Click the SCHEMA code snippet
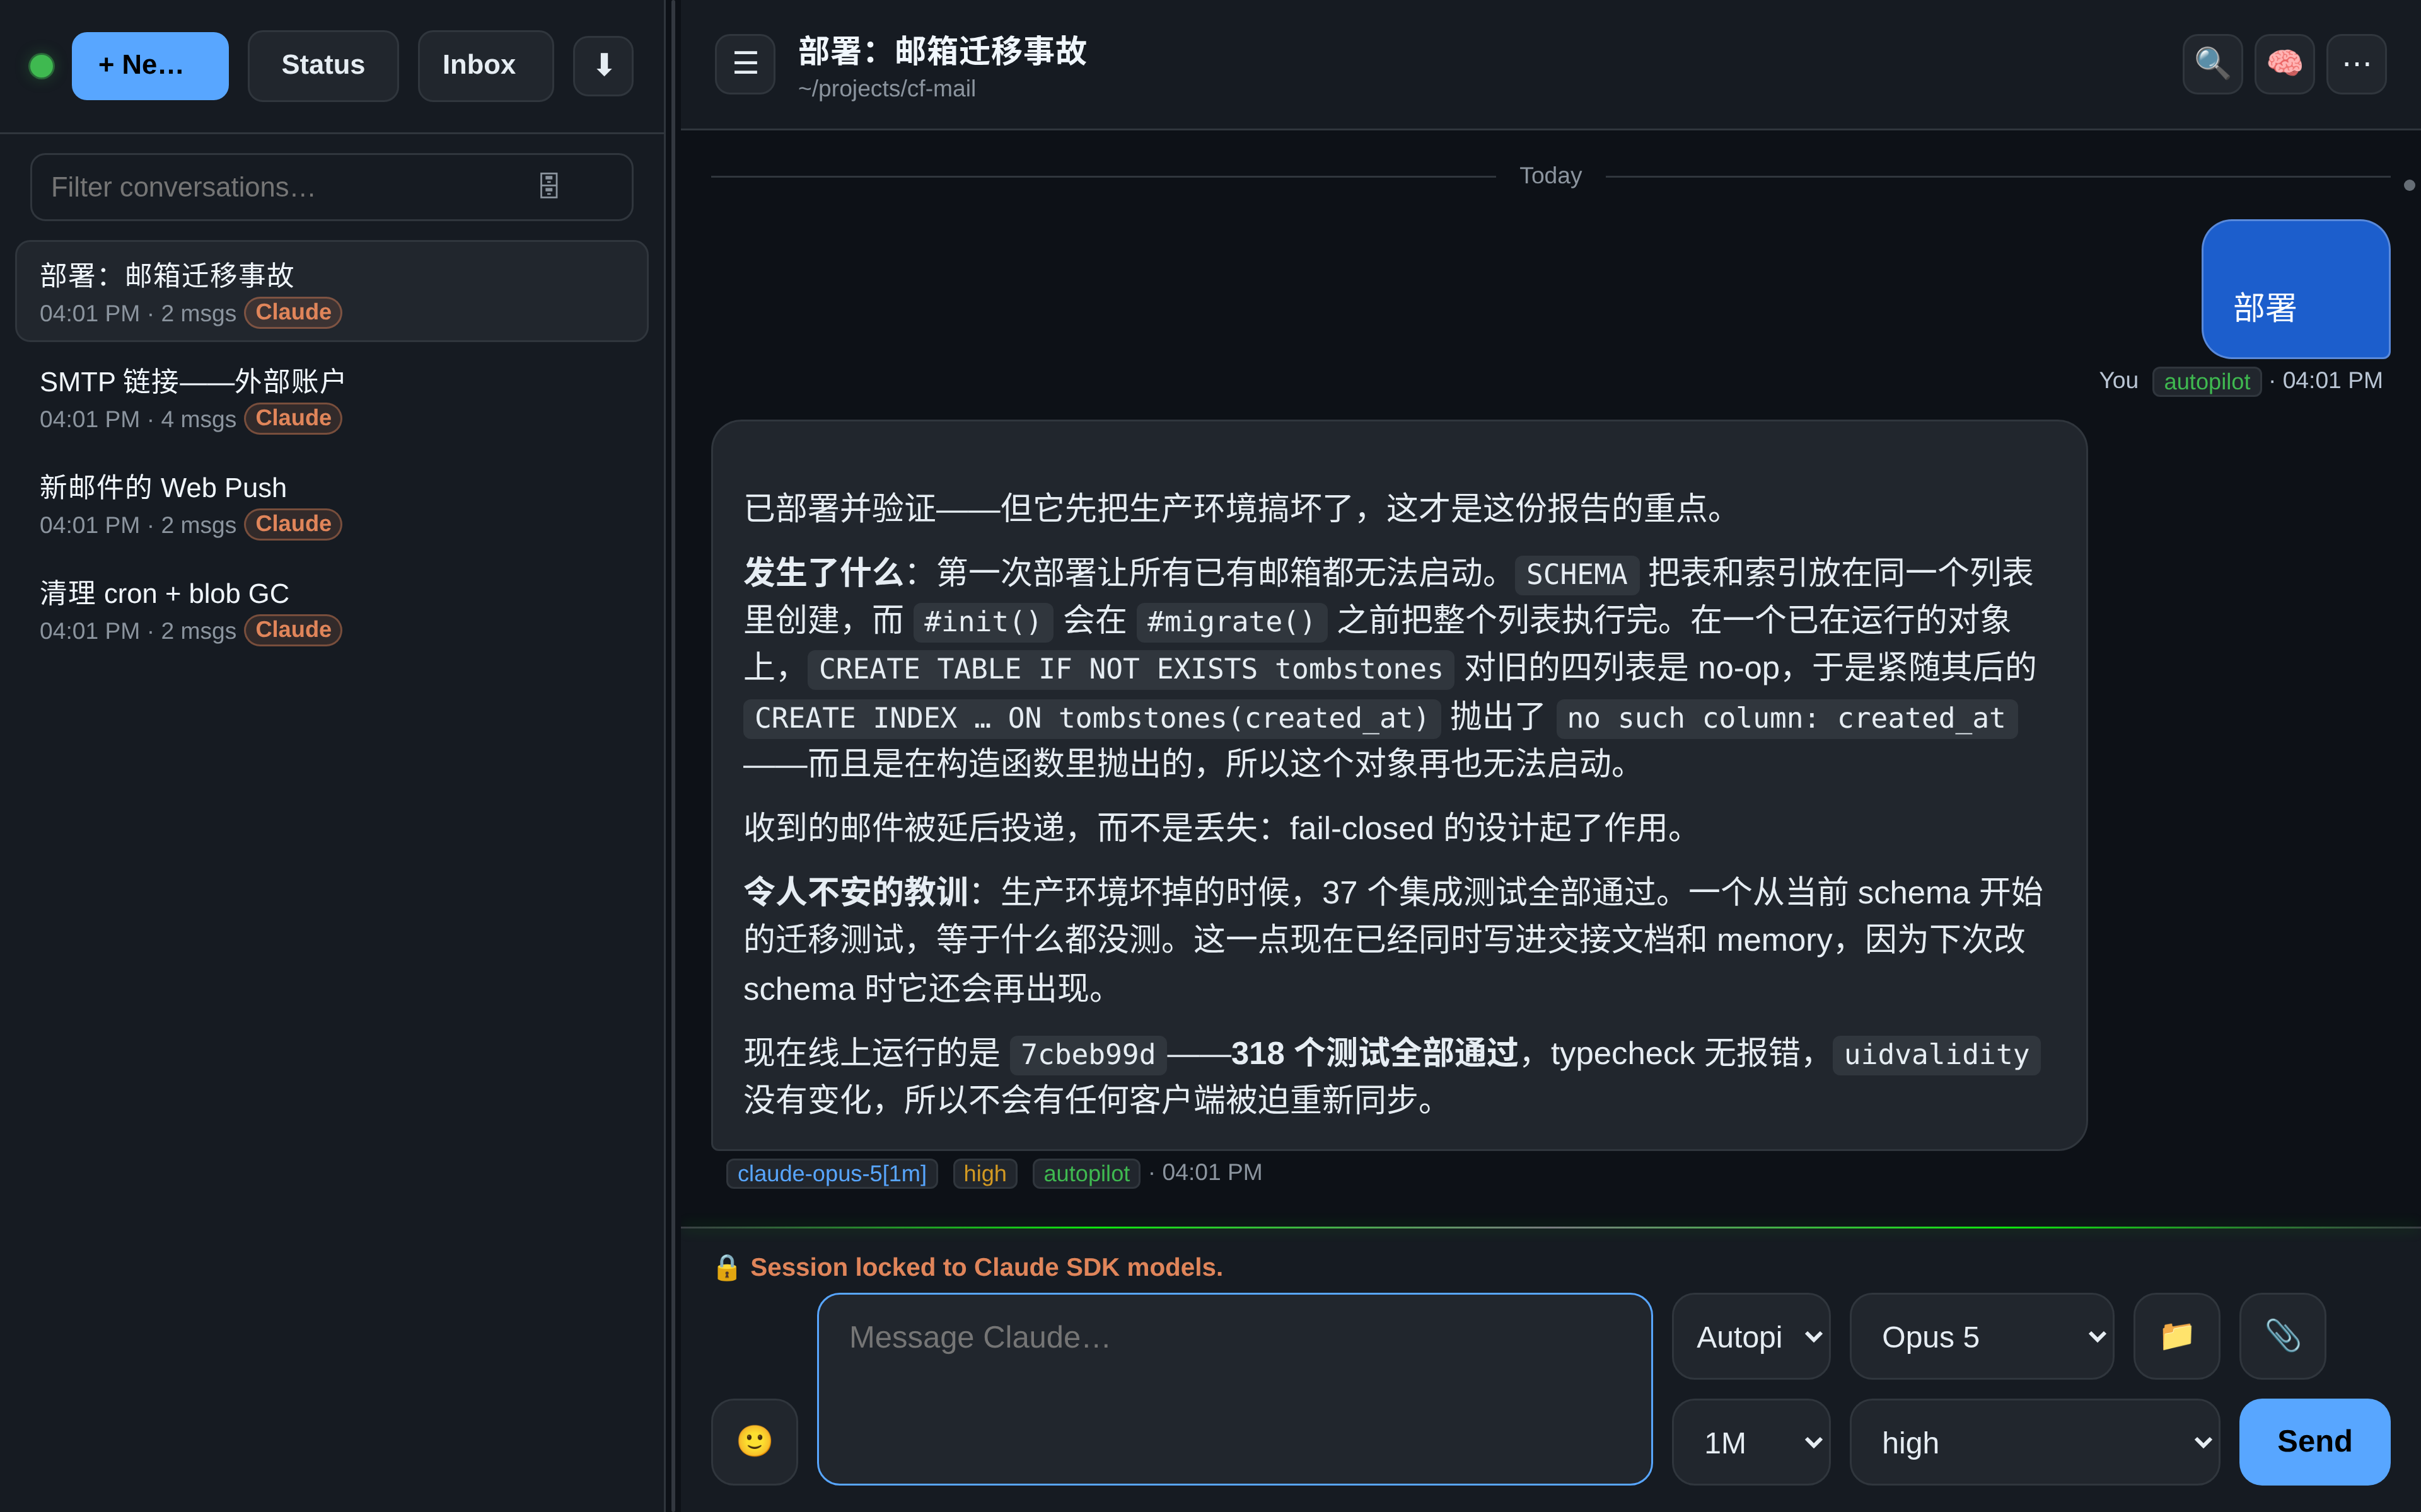The image size is (2421, 1512). click(1577, 574)
